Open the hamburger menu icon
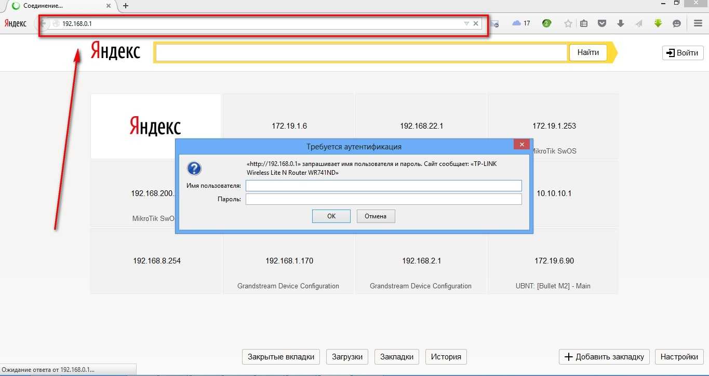The height and width of the screenshot is (376, 709). click(698, 23)
